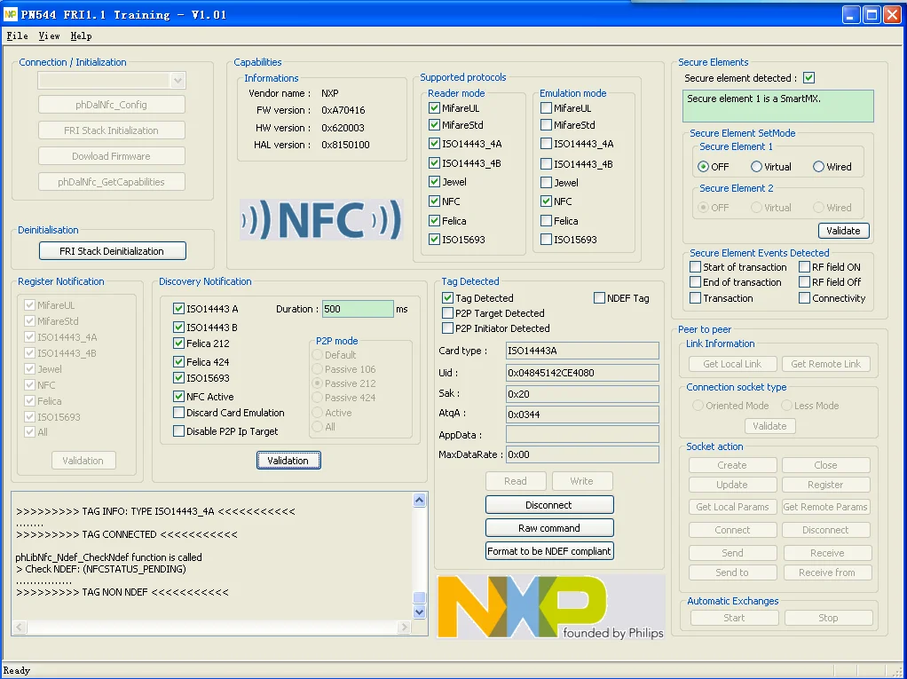The height and width of the screenshot is (679, 907).
Task: Select Virtual mode for Secure Element 1
Action: pyautogui.click(x=756, y=167)
